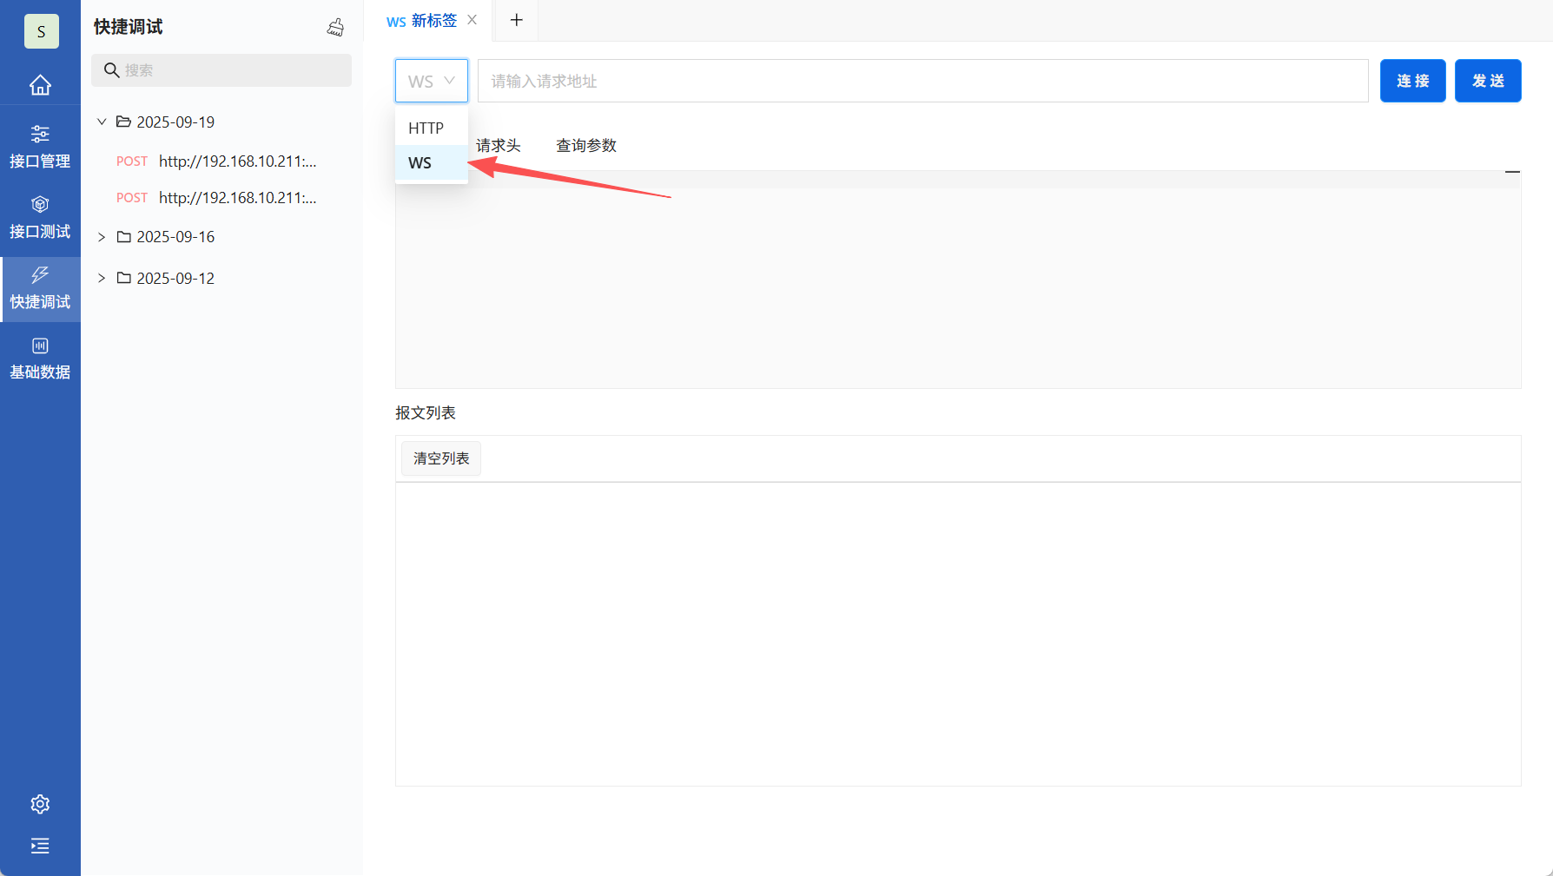Viewport: 1553px width, 876px height.
Task: Close the WS 新标签 tab
Action: tap(472, 19)
